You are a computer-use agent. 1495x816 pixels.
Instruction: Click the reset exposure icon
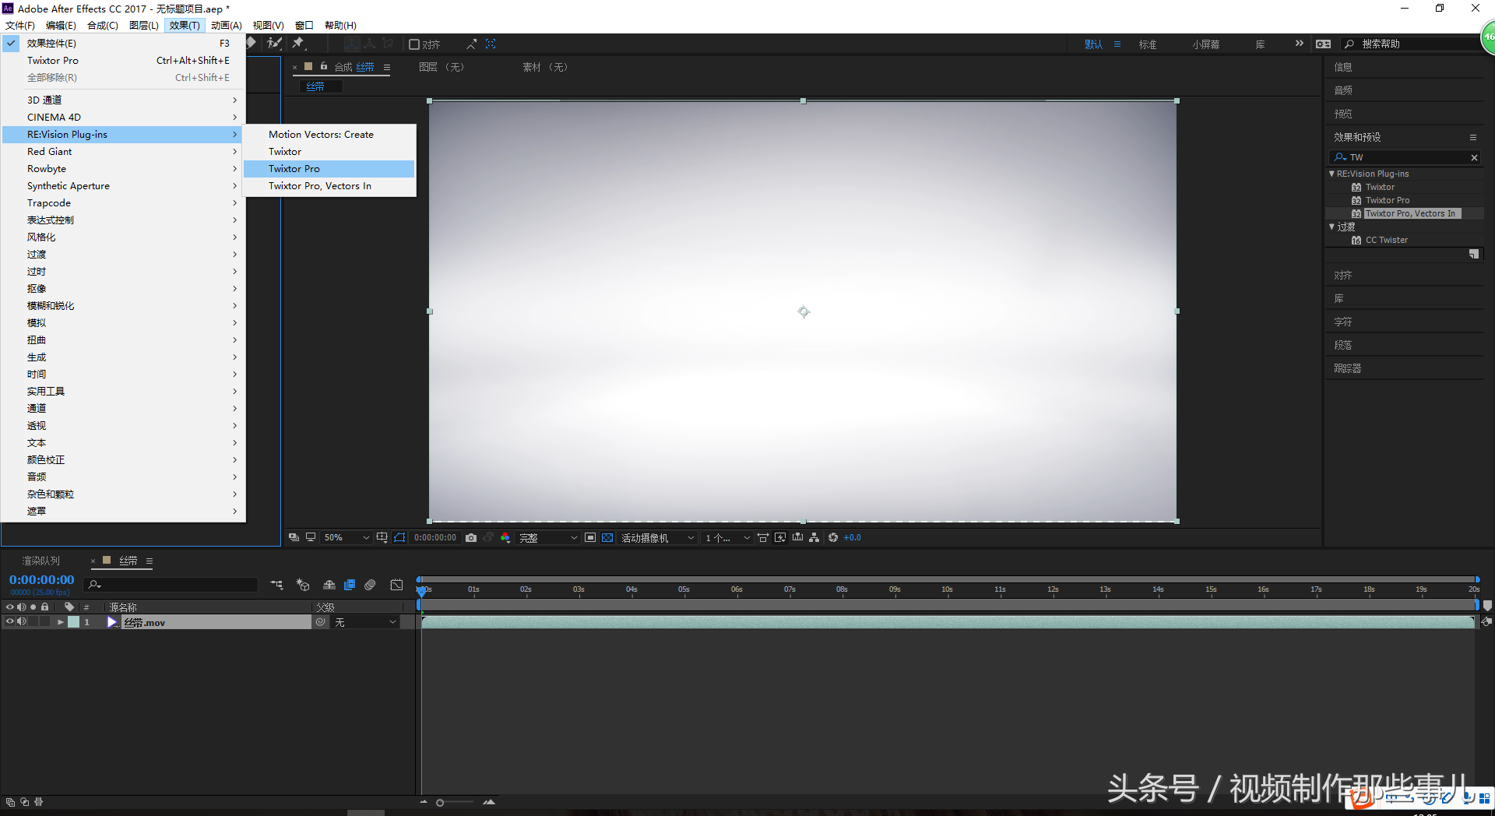833,537
